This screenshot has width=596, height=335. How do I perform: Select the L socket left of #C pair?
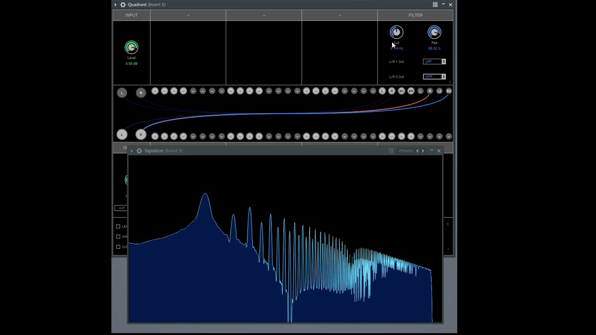point(382,91)
